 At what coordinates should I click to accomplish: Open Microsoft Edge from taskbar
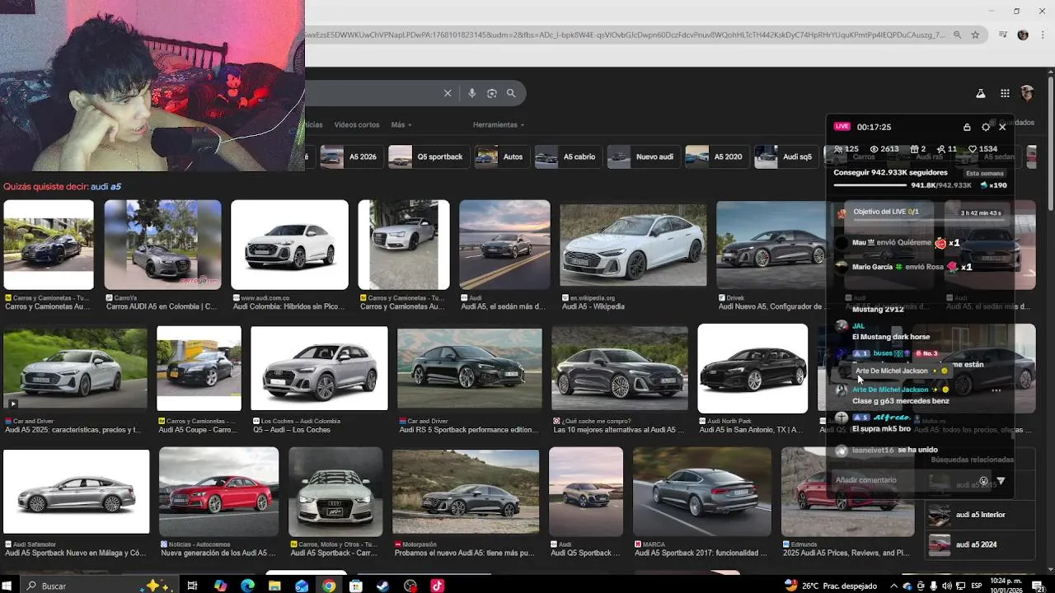(247, 586)
